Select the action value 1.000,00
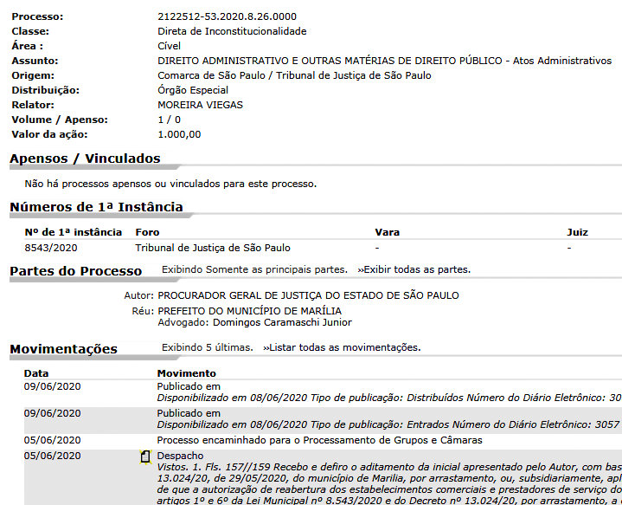 [179, 134]
